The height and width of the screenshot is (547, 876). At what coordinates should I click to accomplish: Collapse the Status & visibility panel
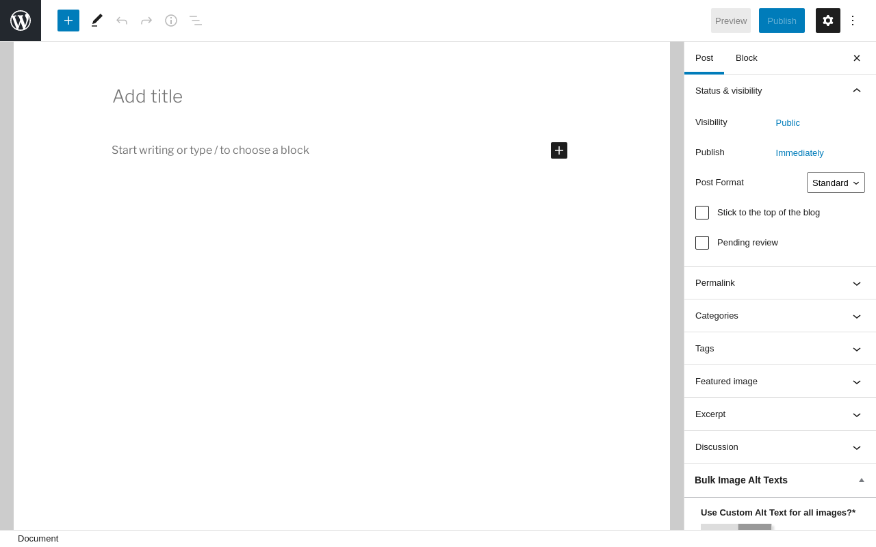tap(780, 90)
